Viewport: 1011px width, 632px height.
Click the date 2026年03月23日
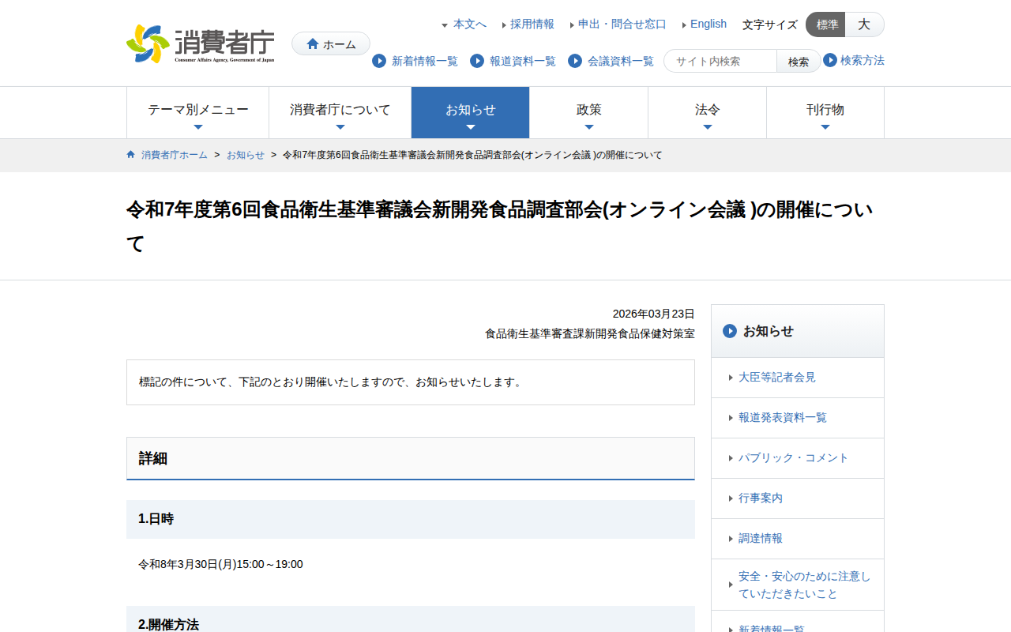click(654, 314)
